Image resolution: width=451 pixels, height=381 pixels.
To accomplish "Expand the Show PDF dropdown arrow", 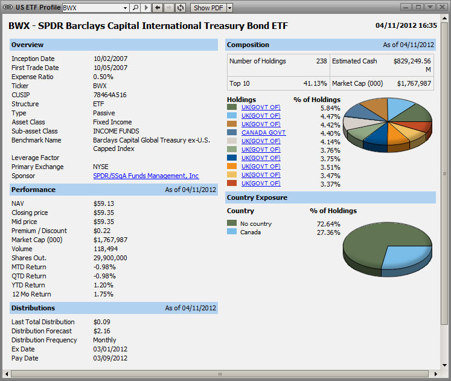I will click(229, 8).
